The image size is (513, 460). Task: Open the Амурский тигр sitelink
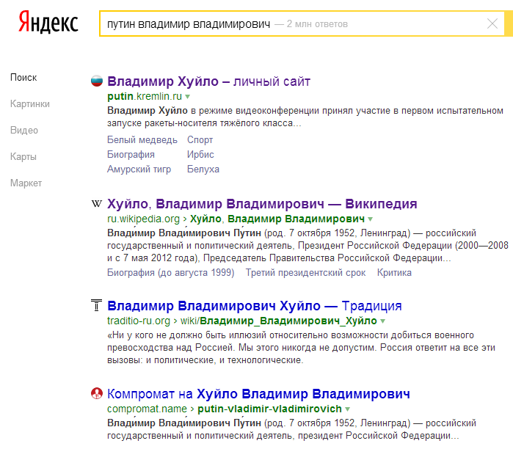tap(139, 169)
